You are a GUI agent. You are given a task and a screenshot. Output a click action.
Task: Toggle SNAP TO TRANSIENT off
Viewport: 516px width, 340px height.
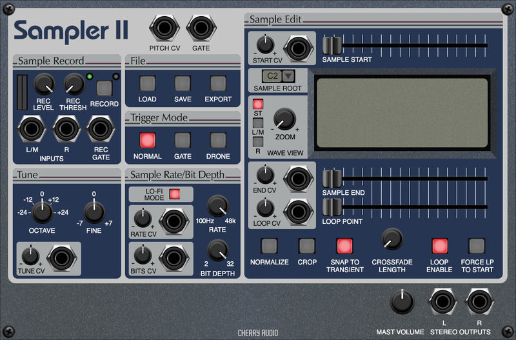pyautogui.click(x=344, y=246)
